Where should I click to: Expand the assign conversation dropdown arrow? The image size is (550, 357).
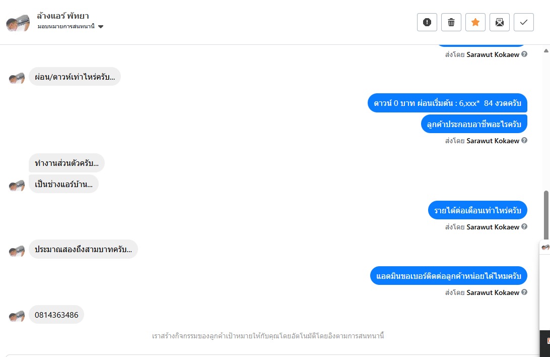[x=101, y=27]
